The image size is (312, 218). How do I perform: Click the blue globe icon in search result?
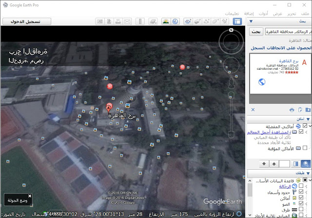pos(262,82)
